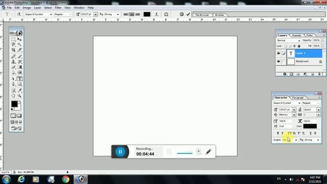
Task: Select the Gradient tool
Action: click(19, 67)
